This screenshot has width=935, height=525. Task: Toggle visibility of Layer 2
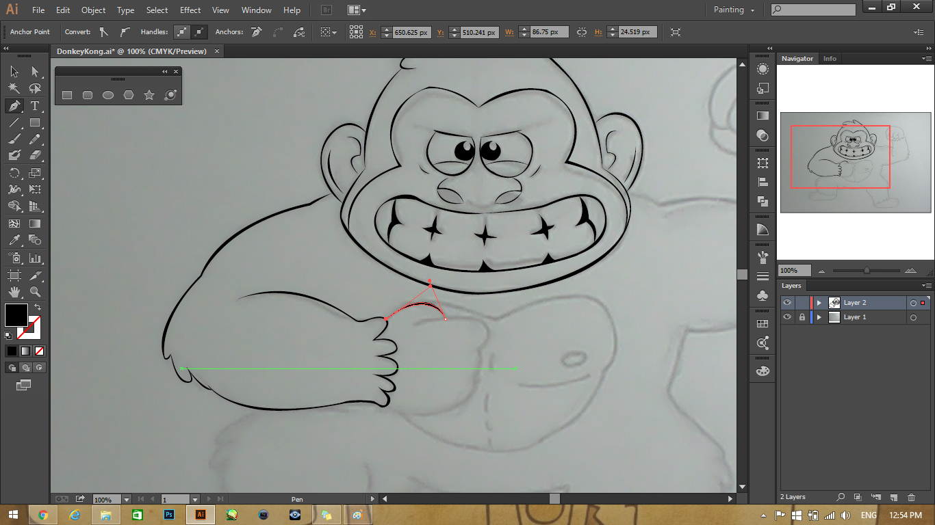tap(787, 302)
